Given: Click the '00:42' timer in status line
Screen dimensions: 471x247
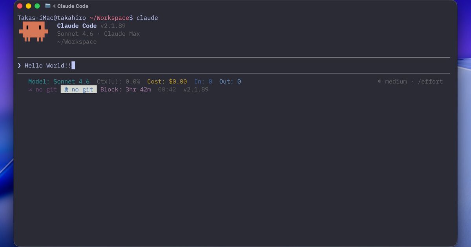Looking at the screenshot, I should pos(167,89).
